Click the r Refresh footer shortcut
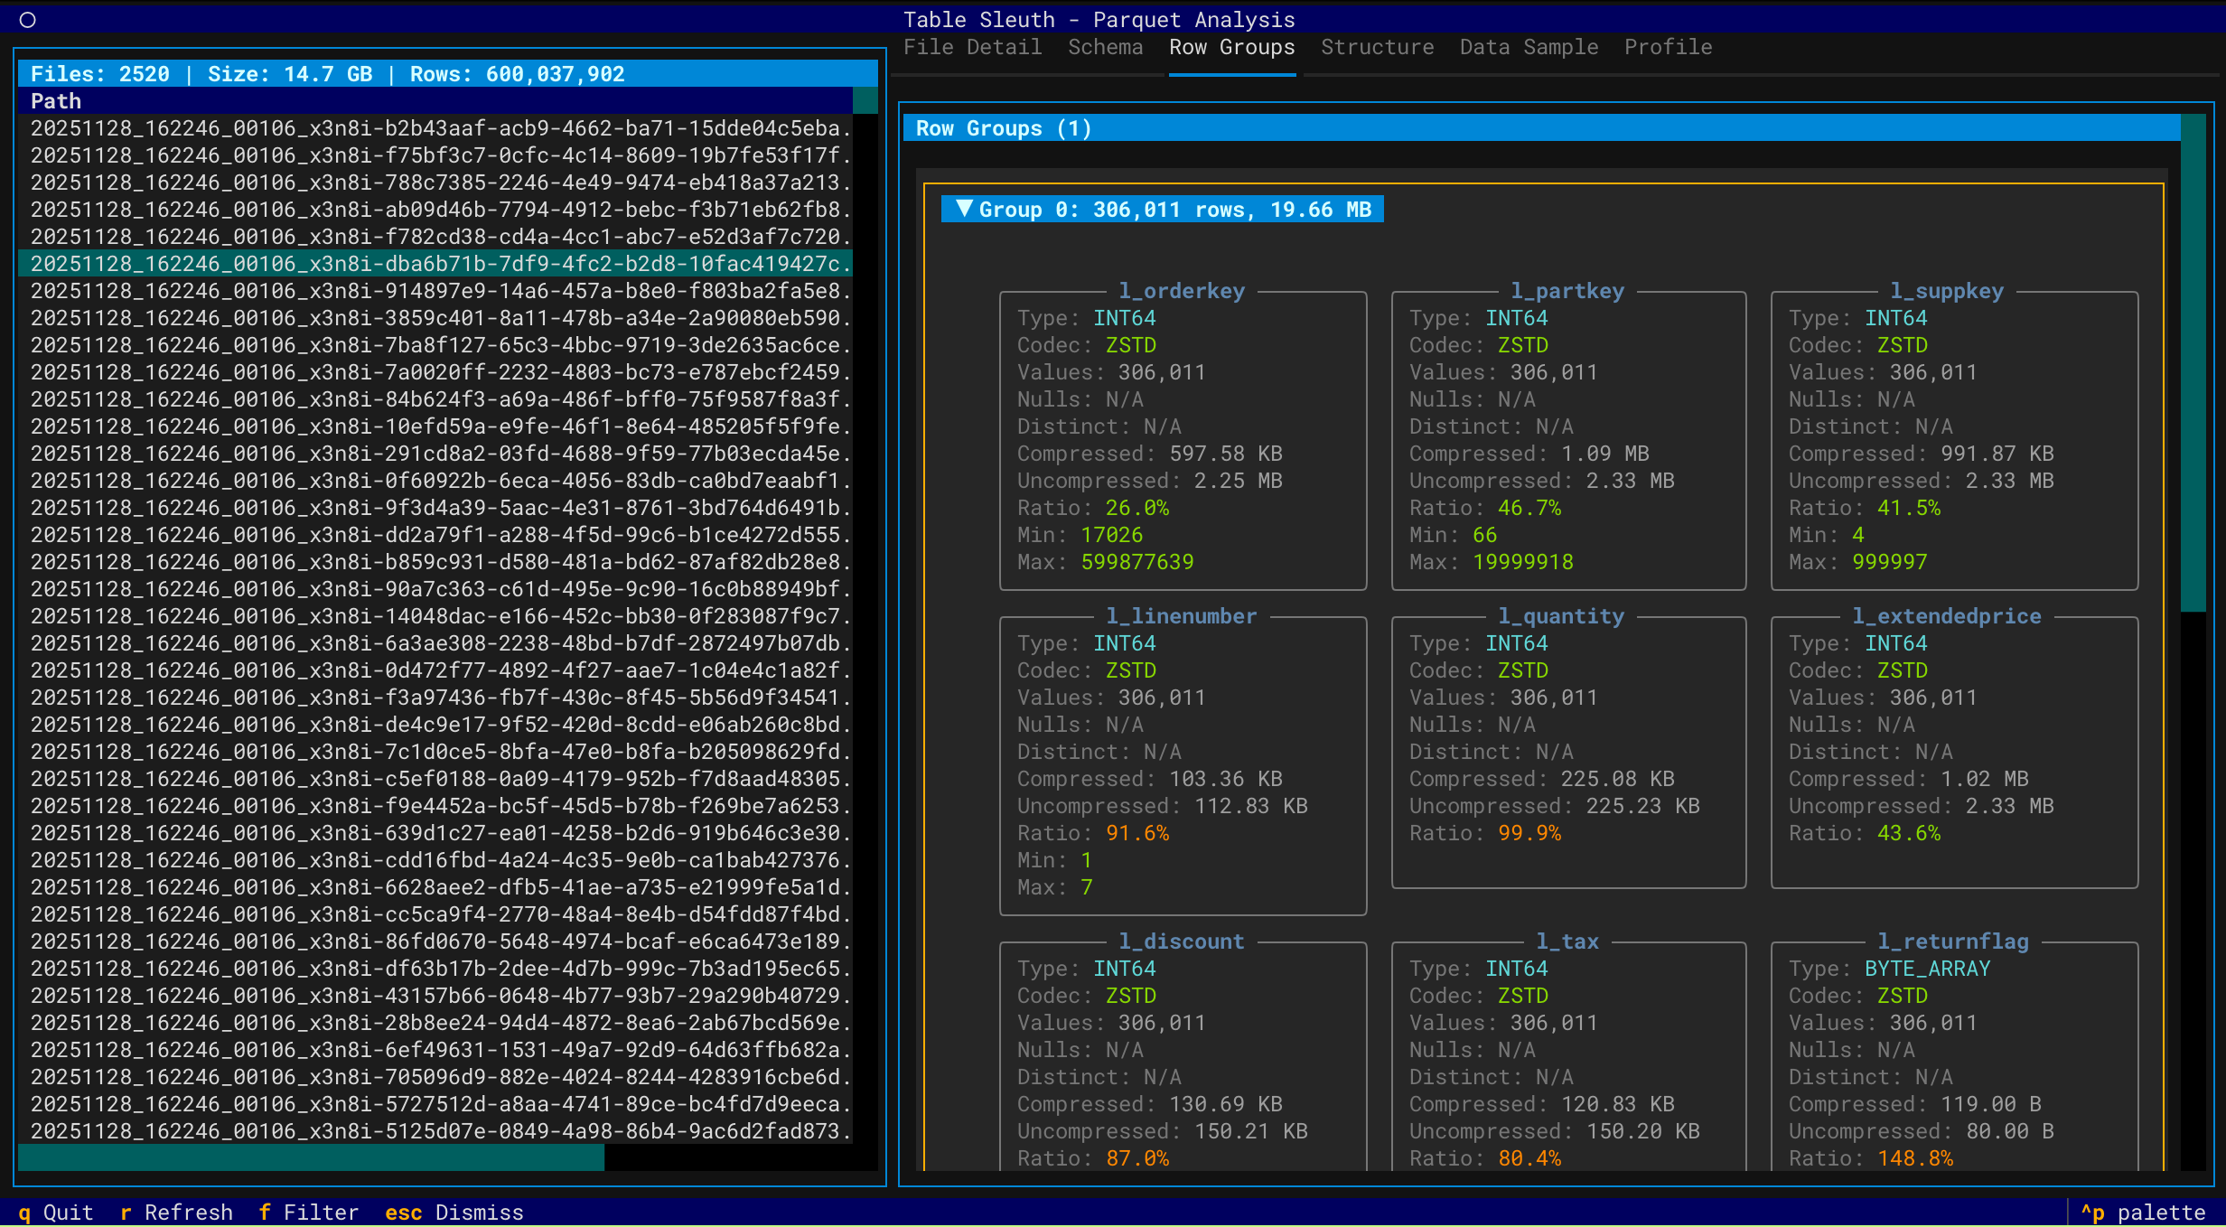2226x1227 pixels. [x=176, y=1212]
